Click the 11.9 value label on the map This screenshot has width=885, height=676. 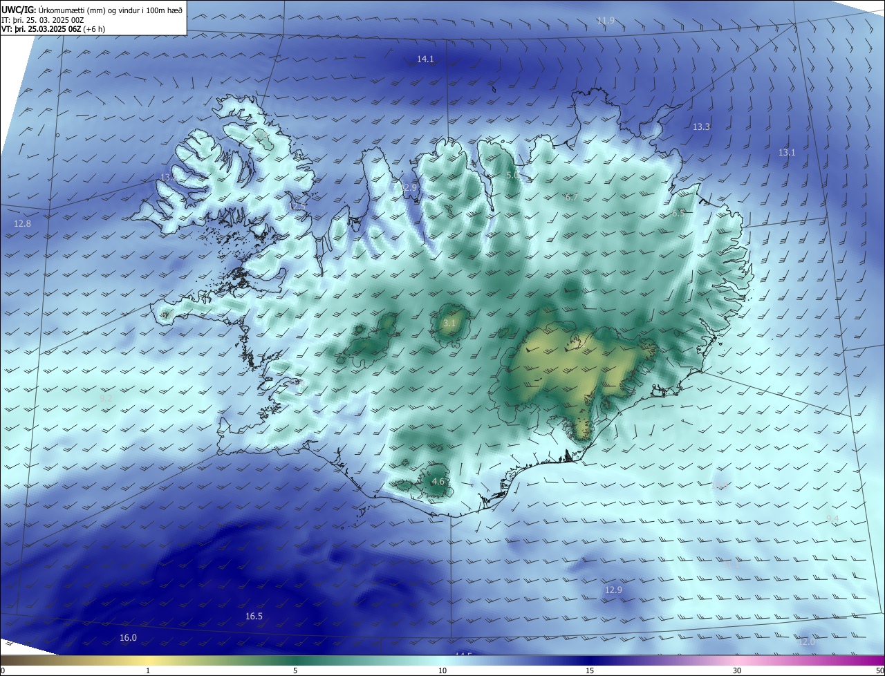[x=606, y=20]
